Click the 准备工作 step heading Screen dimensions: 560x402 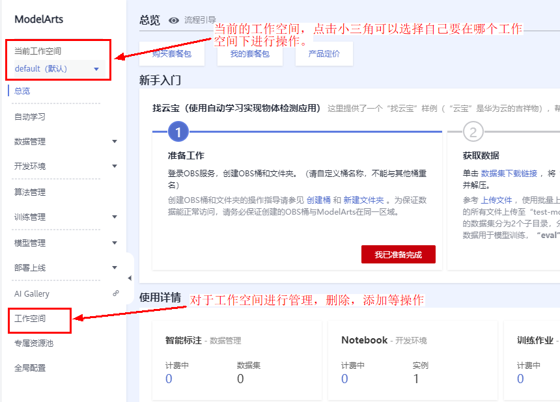[186, 155]
